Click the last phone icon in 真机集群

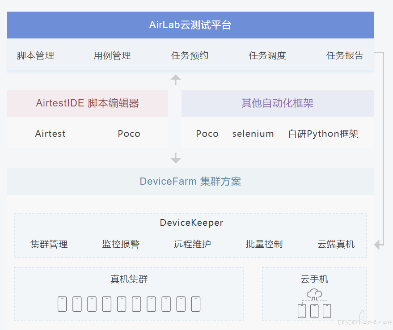196,304
